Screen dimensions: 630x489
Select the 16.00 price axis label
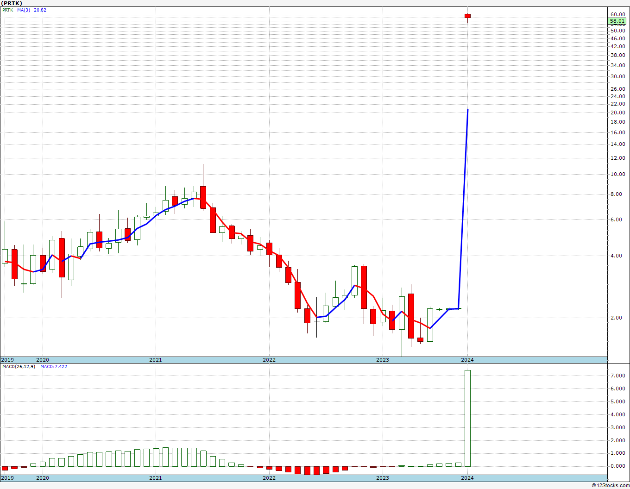(x=618, y=132)
